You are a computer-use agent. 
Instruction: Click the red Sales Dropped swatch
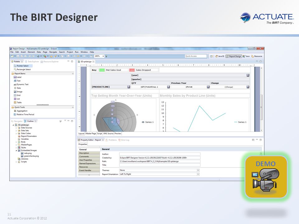tap(132, 70)
